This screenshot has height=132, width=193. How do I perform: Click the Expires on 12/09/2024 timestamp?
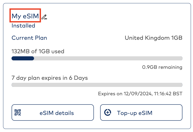[140, 94]
